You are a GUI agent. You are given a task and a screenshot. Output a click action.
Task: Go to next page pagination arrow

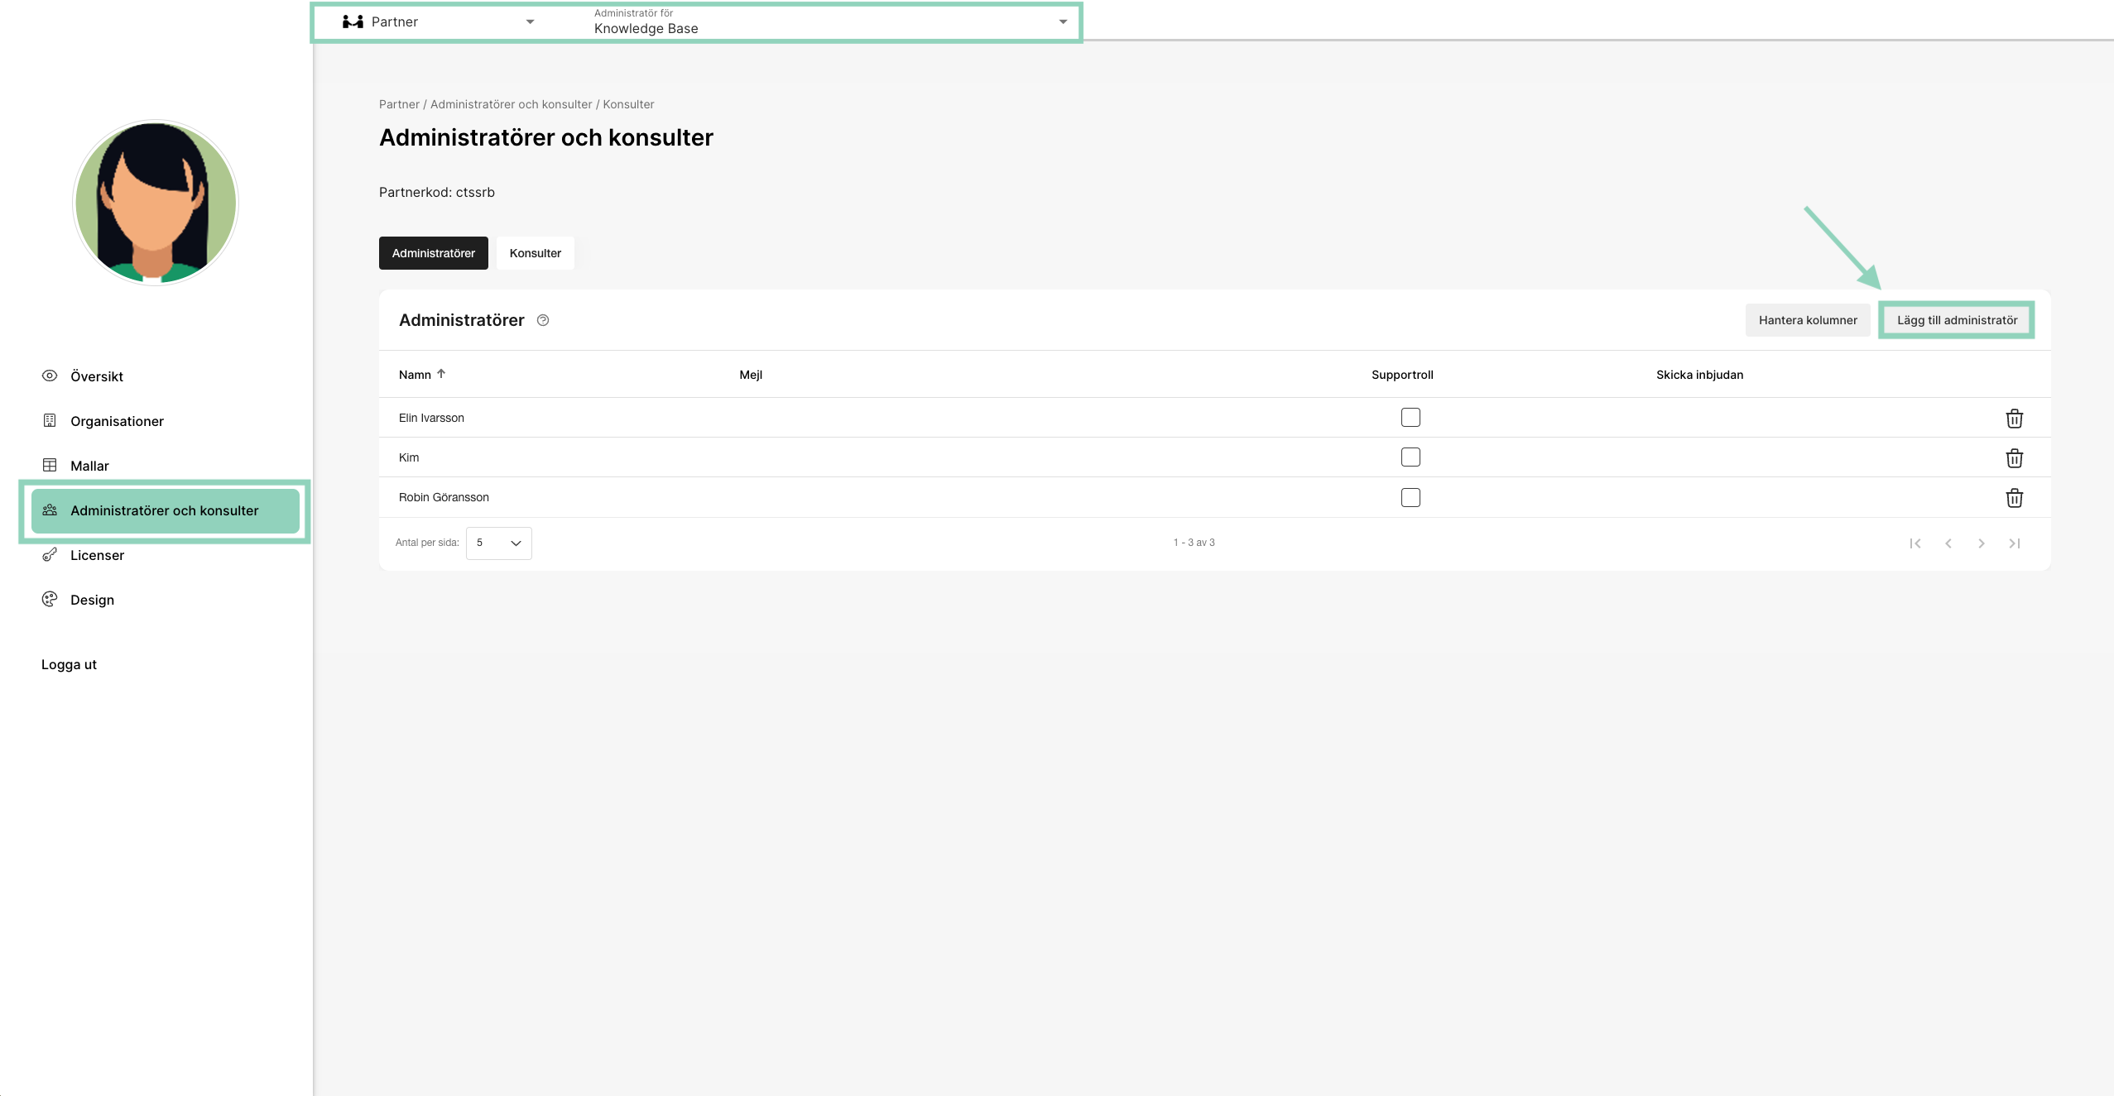coord(1982,543)
